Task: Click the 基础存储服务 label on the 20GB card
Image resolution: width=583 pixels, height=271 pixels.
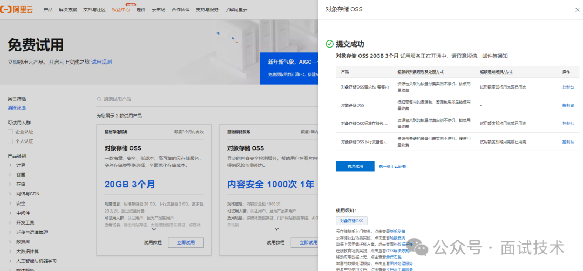Action: 116,132
